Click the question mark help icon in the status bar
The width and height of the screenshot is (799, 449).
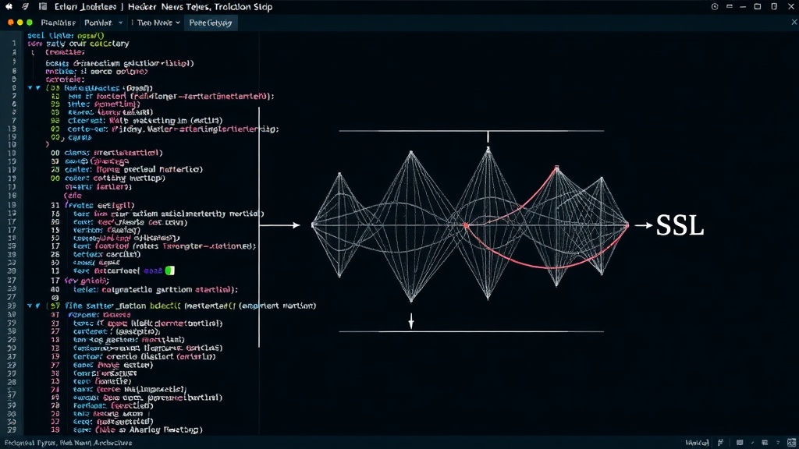(778, 443)
